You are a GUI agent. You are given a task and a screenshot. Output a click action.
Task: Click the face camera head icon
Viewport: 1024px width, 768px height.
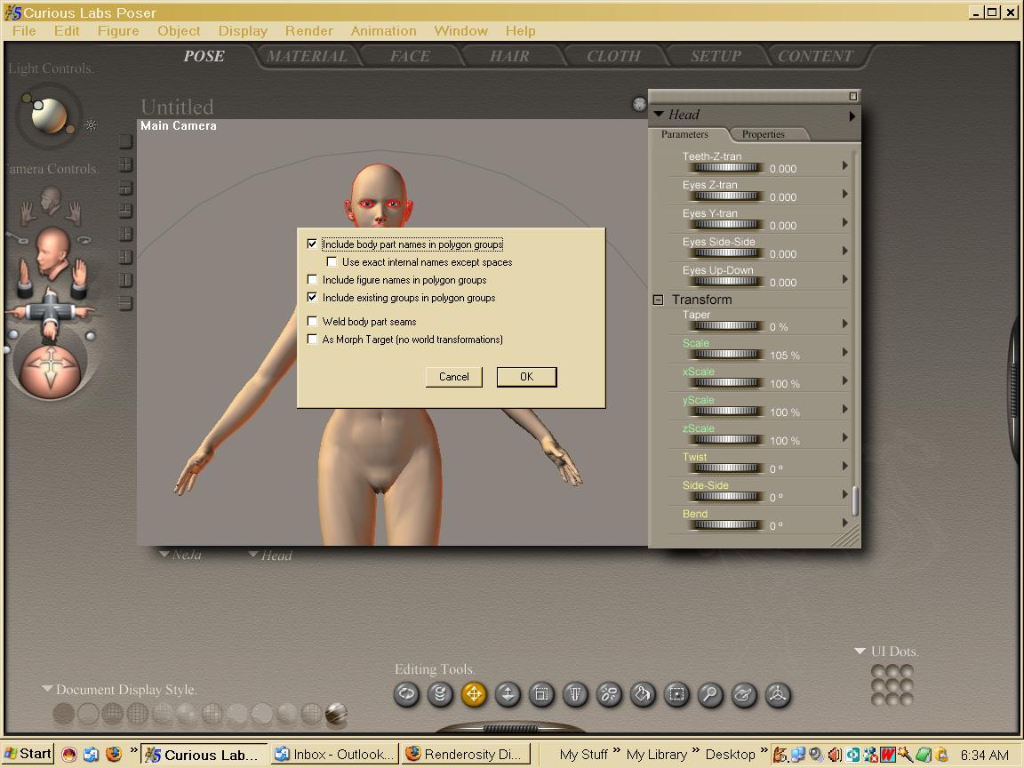coord(51,199)
